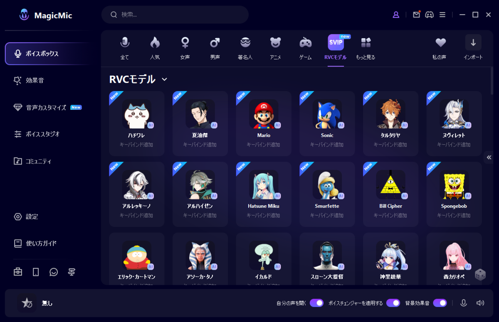Select the アルハイゼン voice card
This screenshot has width=499, height=322.
[x=200, y=194]
